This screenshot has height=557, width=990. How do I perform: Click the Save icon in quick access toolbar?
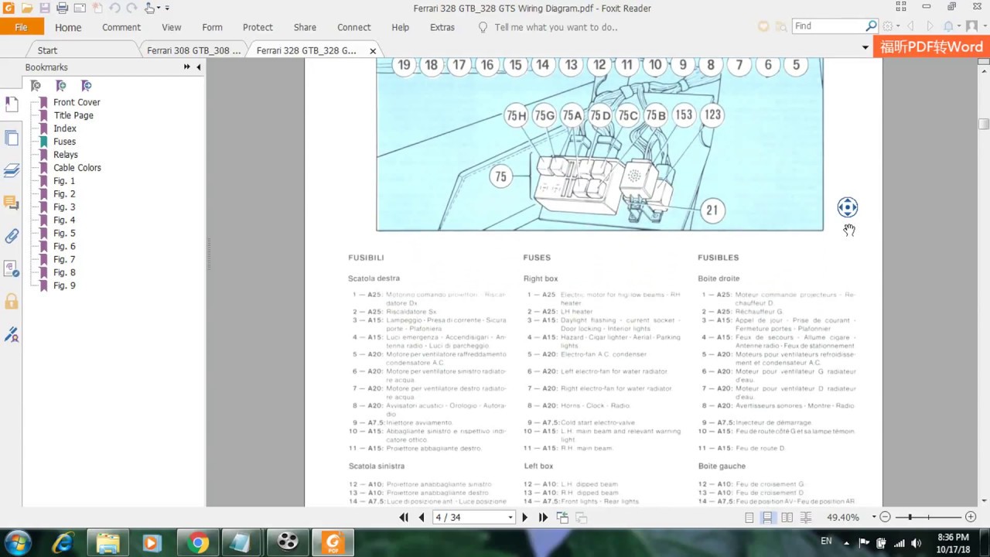[x=44, y=8]
